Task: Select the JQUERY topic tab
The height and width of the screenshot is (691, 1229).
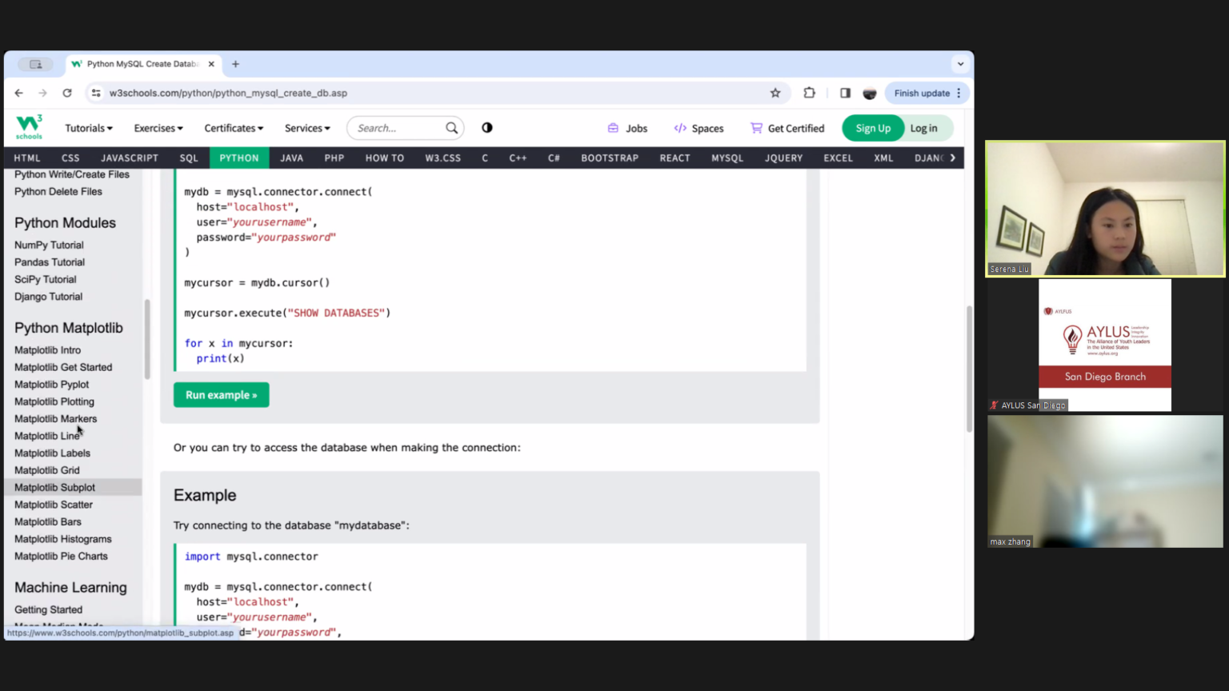Action: (x=784, y=158)
